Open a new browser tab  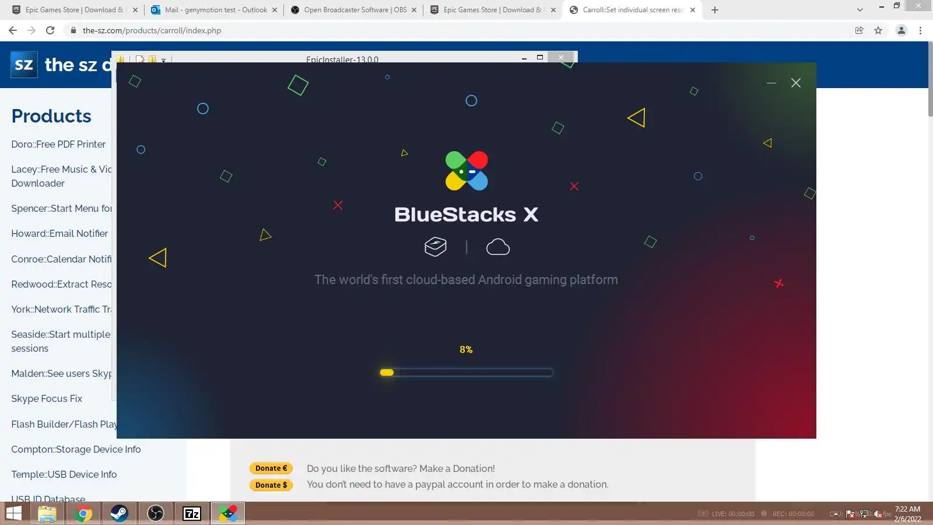tap(715, 10)
